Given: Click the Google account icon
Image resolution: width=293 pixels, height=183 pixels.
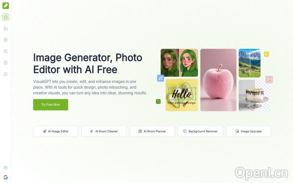Looking at the screenshot, I should tap(5, 177).
